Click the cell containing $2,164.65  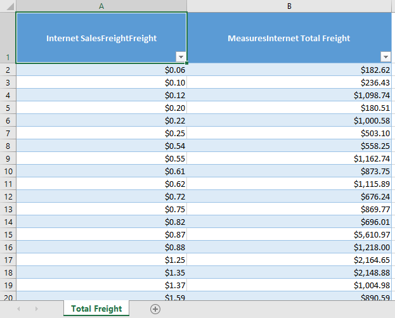click(x=289, y=260)
